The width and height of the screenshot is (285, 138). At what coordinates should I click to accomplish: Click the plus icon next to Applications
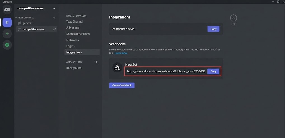click(96, 62)
